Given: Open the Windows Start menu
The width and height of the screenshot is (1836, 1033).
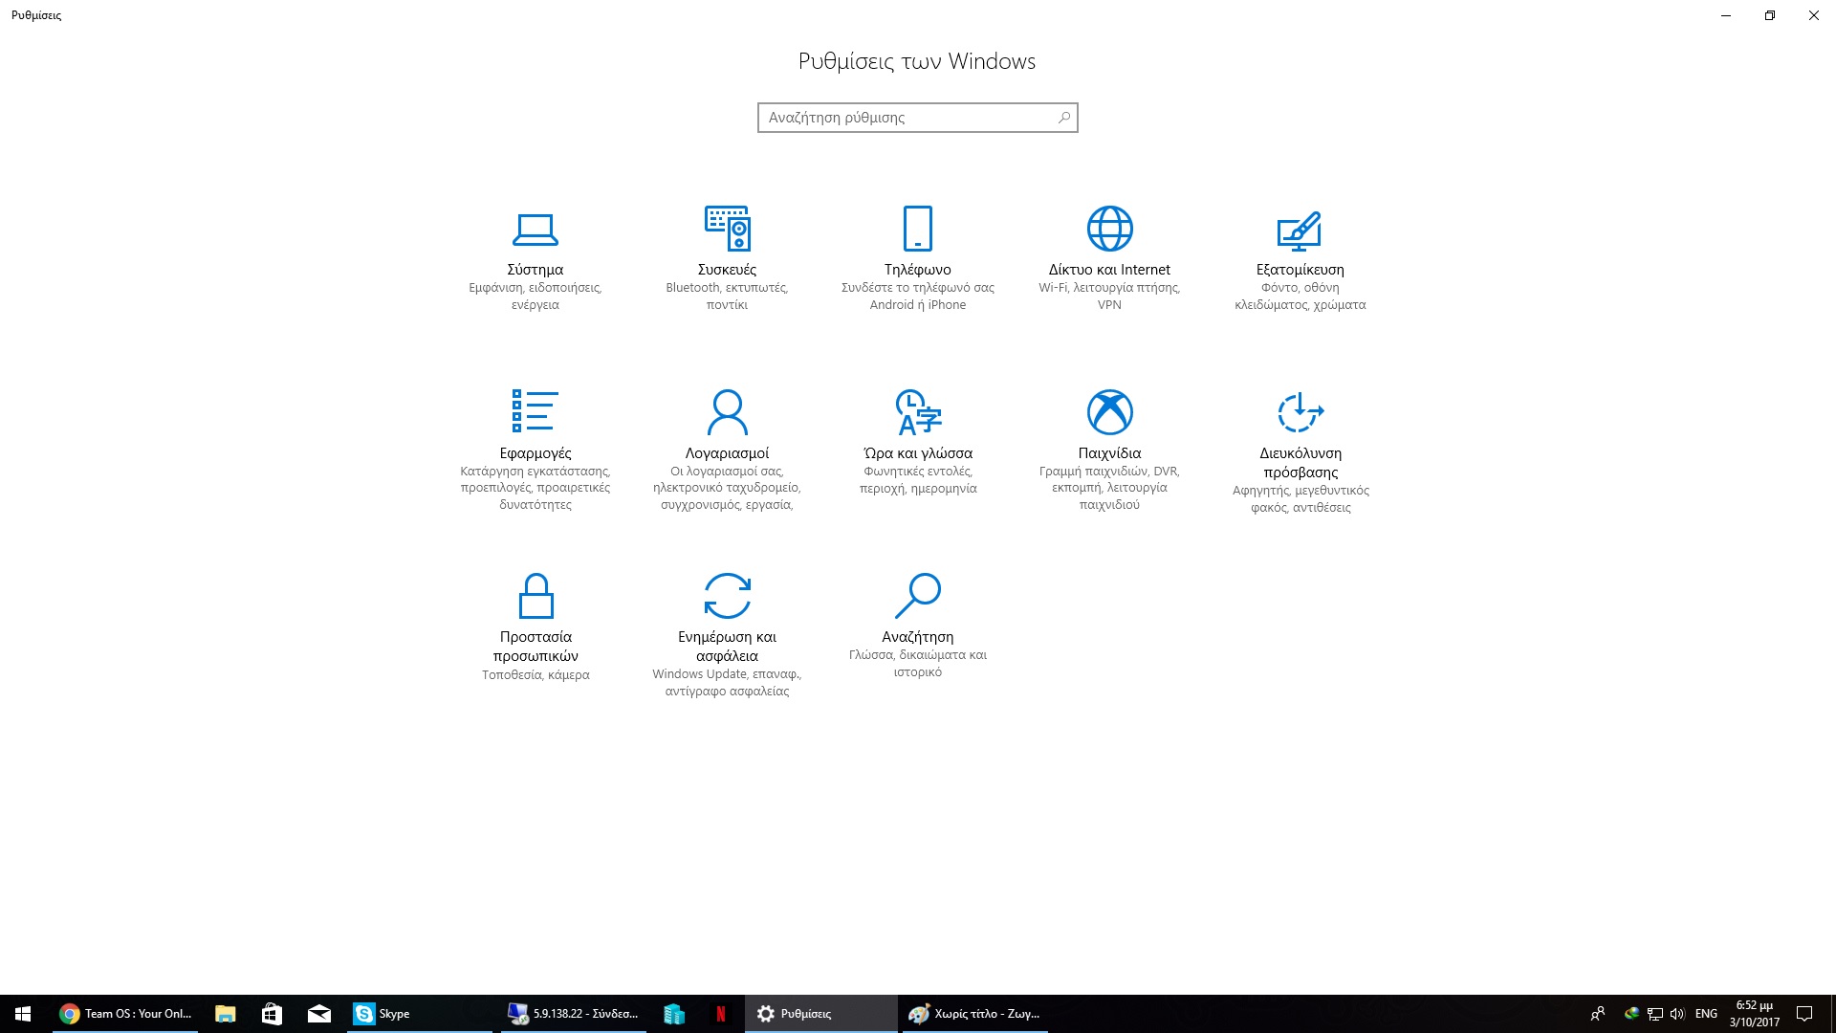Looking at the screenshot, I should [23, 1014].
